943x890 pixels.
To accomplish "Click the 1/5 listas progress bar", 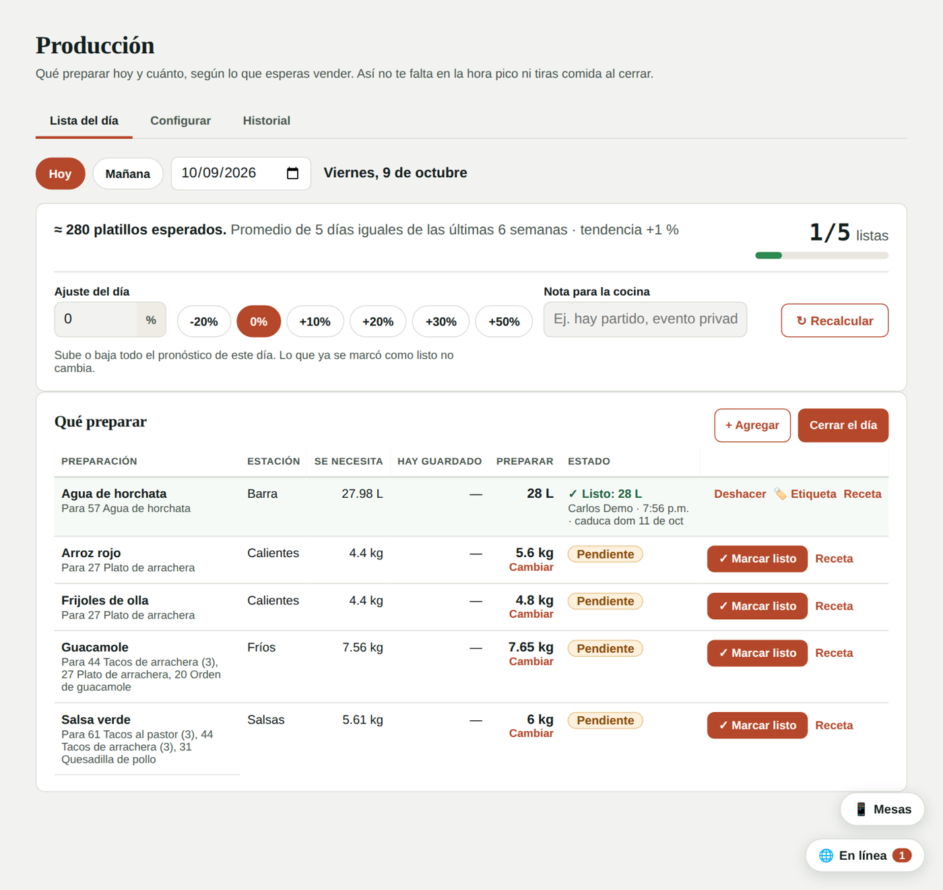I will point(822,255).
